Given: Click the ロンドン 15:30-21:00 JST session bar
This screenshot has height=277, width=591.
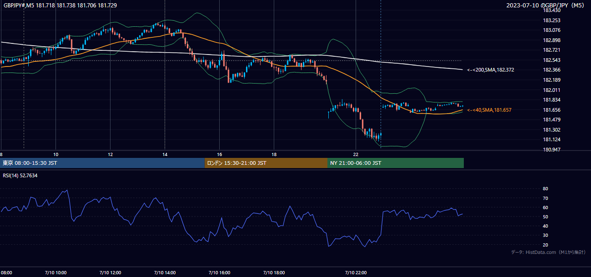Looking at the screenshot, I should tap(266, 163).
